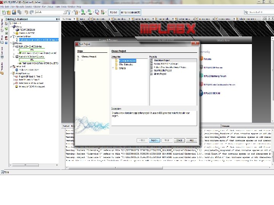Click the search field in the toolbar
This screenshot has width=274, height=205.
[259, 12]
